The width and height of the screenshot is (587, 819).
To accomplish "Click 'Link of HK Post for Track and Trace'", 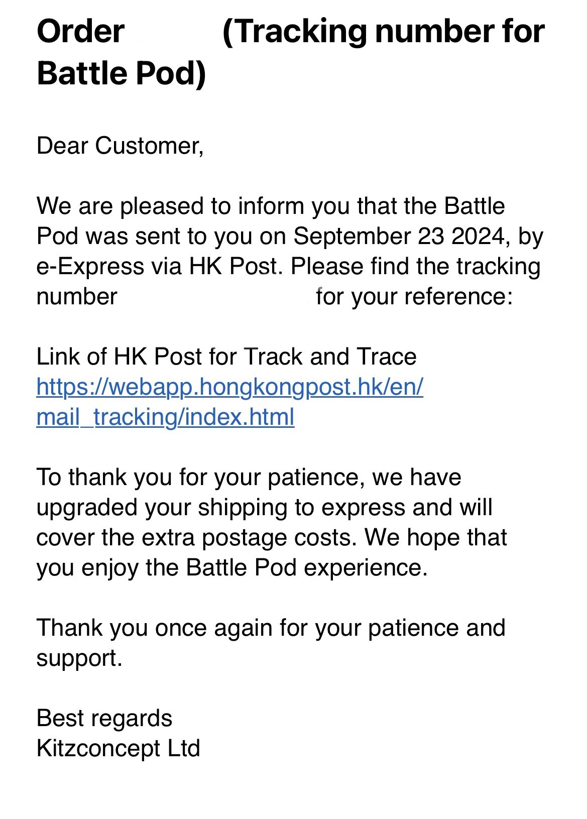I will tap(226, 357).
